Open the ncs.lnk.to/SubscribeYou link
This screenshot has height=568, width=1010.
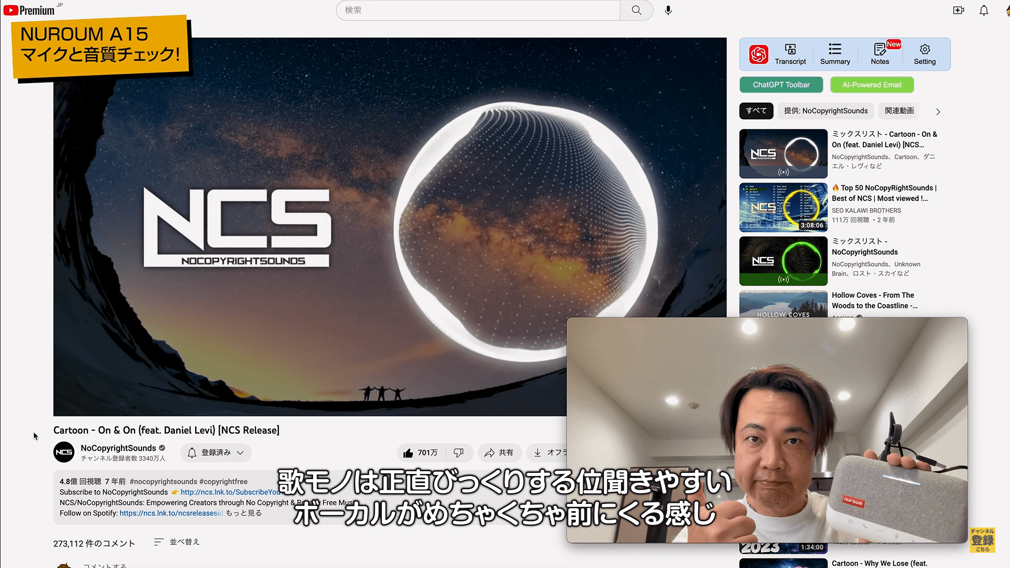pos(230,492)
